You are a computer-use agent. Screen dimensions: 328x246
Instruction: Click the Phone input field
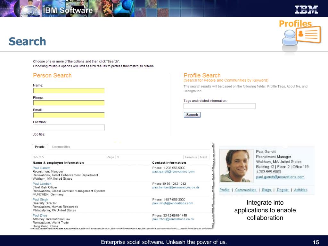(69, 103)
